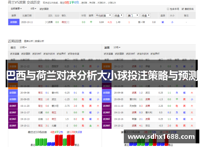Click 北爱 team in 19-11-17 row
This screenshot has width=203, height=147.
point(40,112)
